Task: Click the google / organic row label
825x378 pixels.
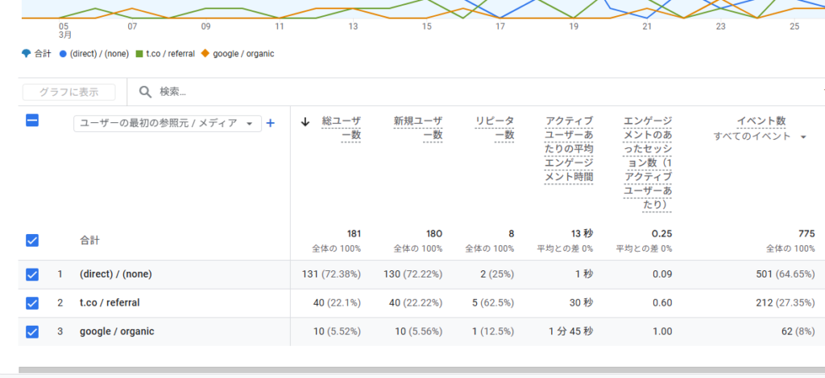Action: [x=117, y=332]
